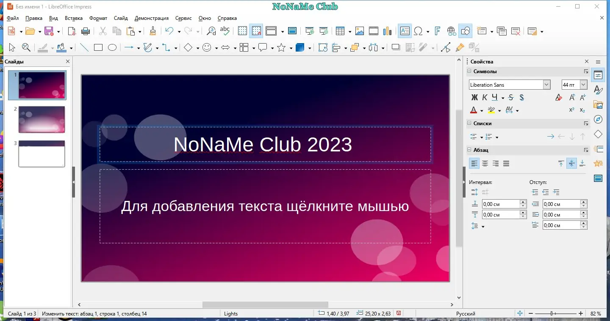
Task: Open the font color swatch
Action: click(473, 110)
